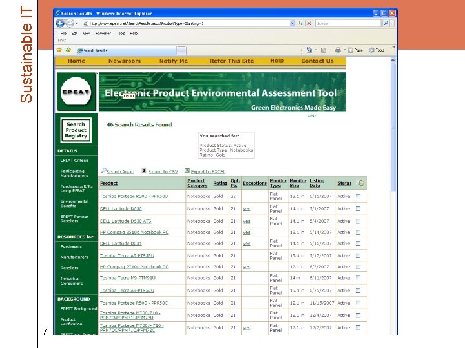Click the page vertical scrollbar thumb

tap(393, 127)
